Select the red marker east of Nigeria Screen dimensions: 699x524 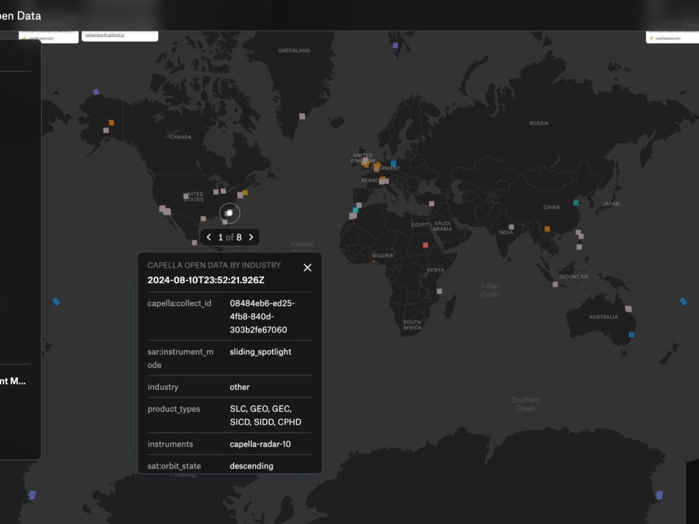coord(425,245)
